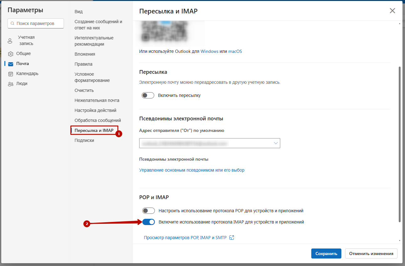405x266 pixels.
Task: Click the Mail envelope icon
Action: click(x=11, y=64)
